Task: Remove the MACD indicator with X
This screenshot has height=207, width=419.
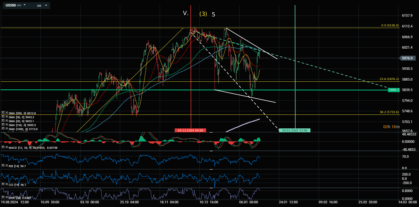Action: click(6, 147)
